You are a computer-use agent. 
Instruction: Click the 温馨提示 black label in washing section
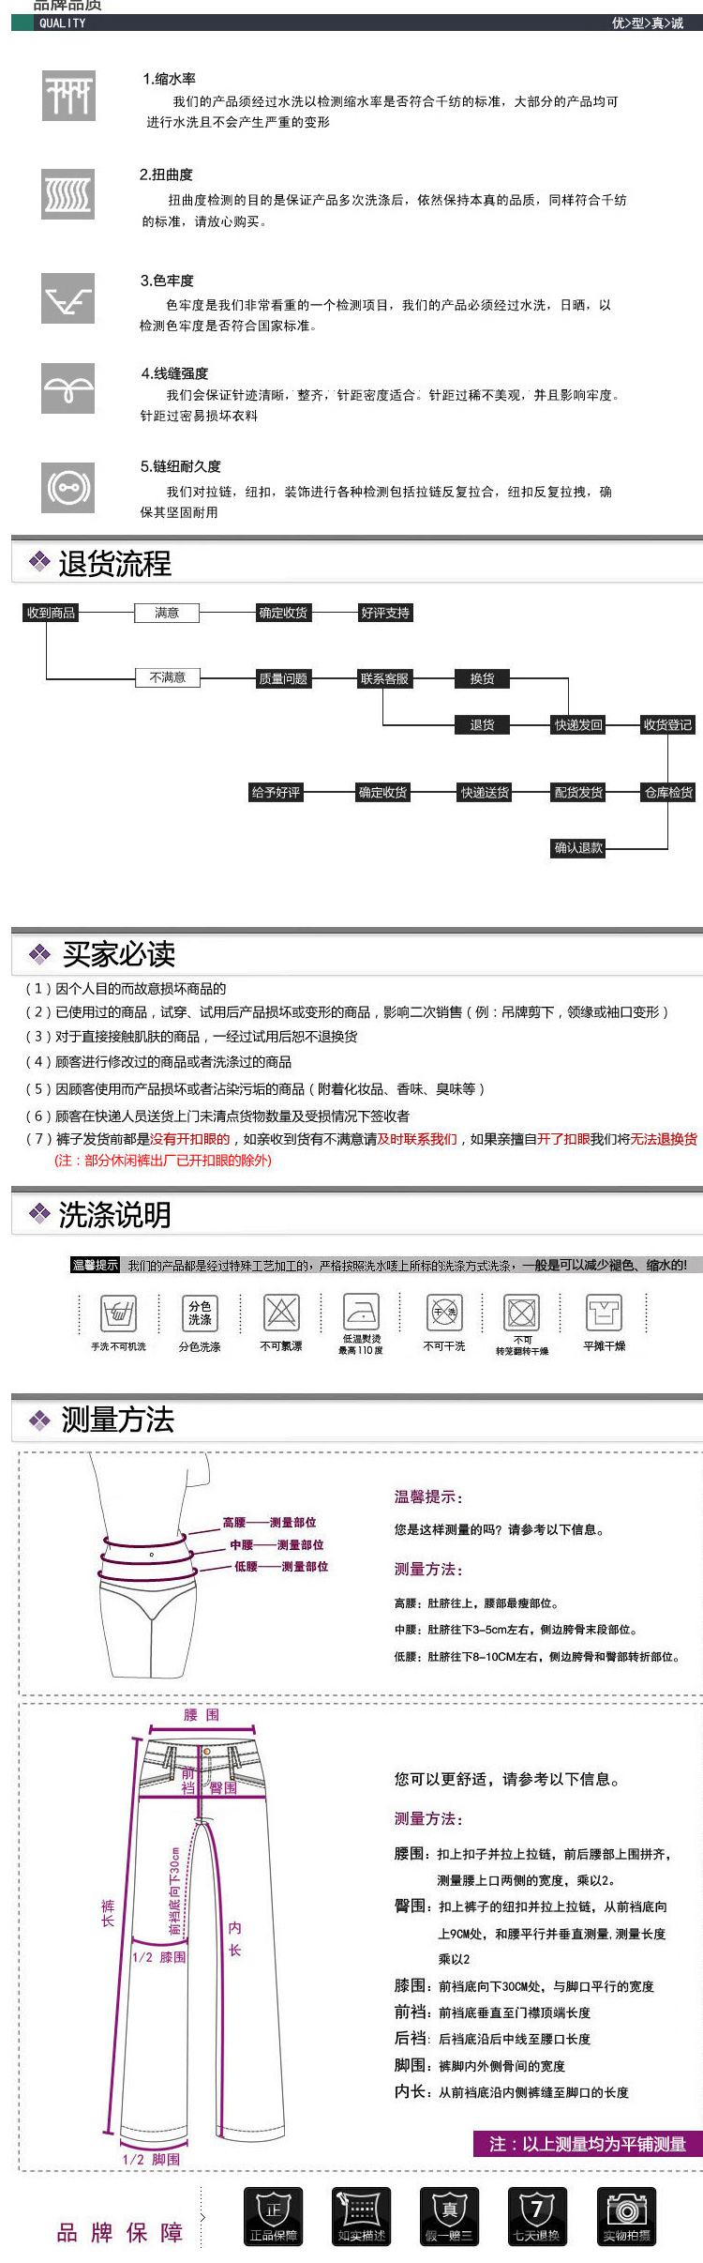[x=96, y=1265]
